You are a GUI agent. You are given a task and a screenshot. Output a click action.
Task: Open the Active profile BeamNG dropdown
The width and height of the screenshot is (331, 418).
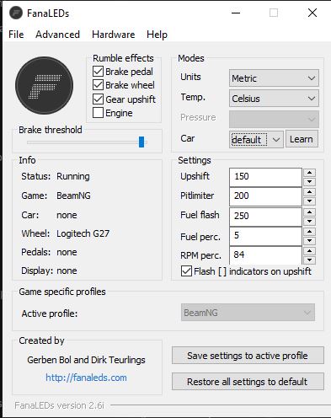pyautogui.click(x=248, y=313)
